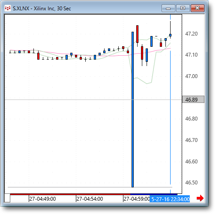Viewport: 216px width, 214px height.
Task: Click the red arrow at bottom right
Action: 200,198
